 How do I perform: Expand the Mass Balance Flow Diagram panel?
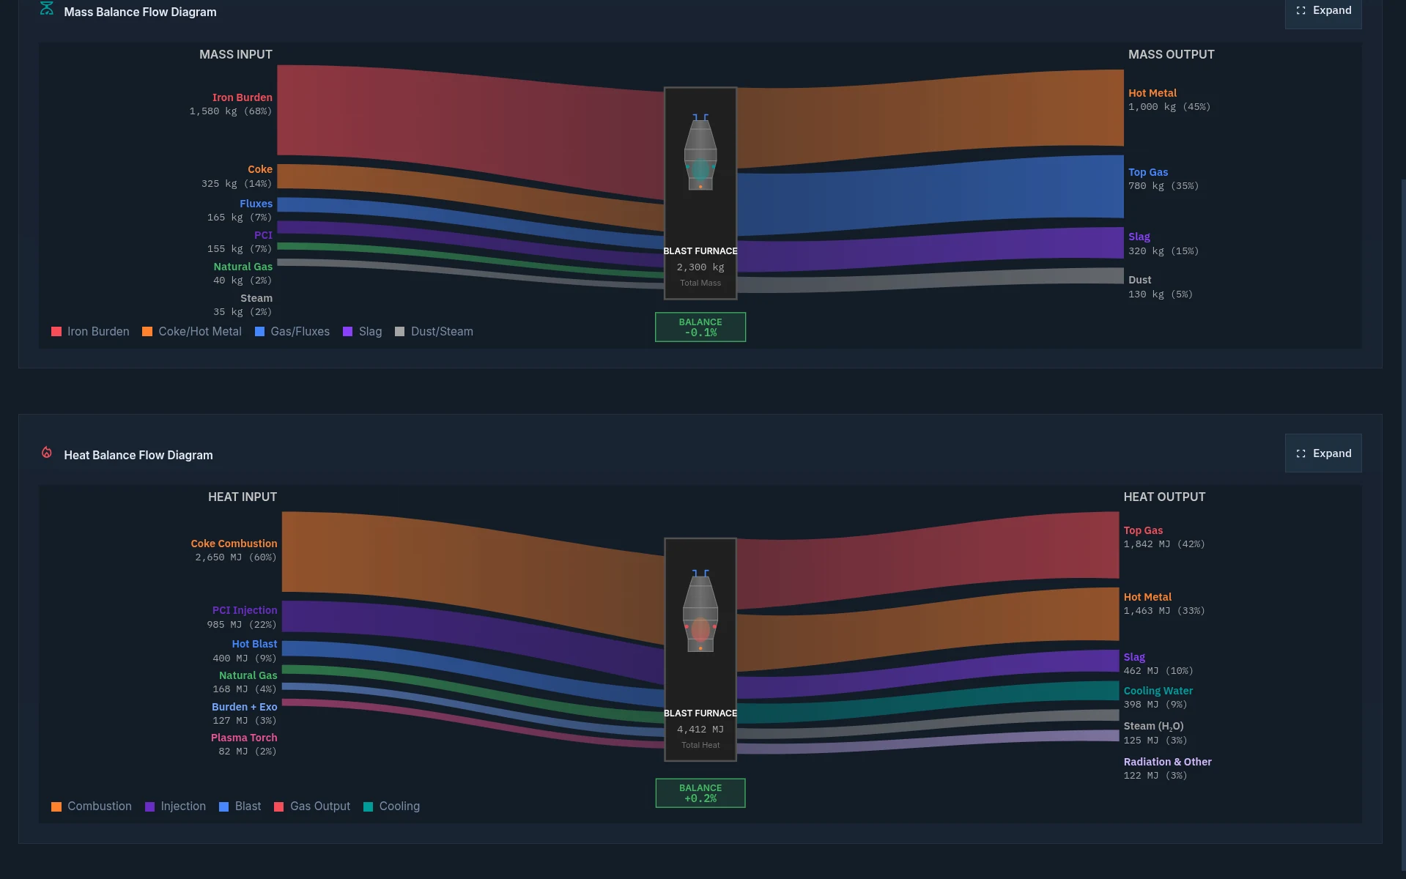point(1322,10)
